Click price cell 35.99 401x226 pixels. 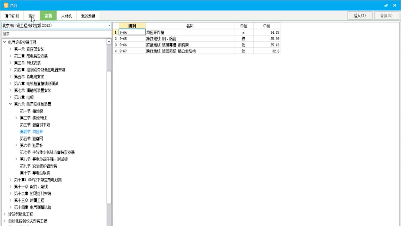coord(267,39)
